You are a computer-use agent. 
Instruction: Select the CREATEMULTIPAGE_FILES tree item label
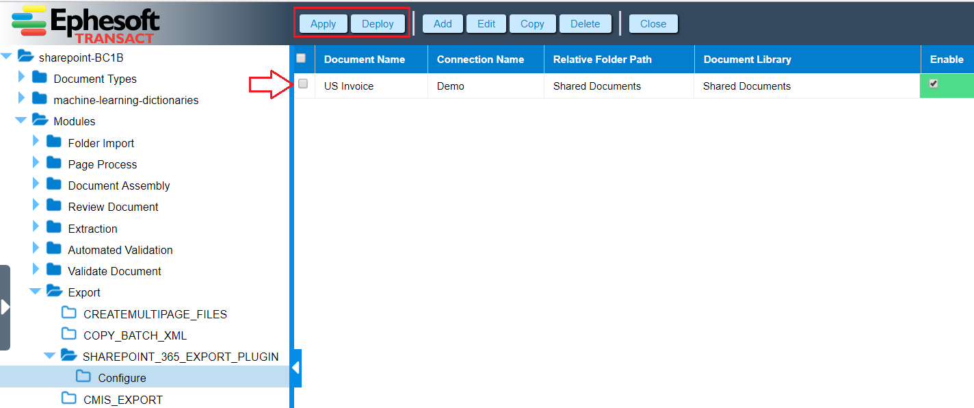[x=155, y=314]
